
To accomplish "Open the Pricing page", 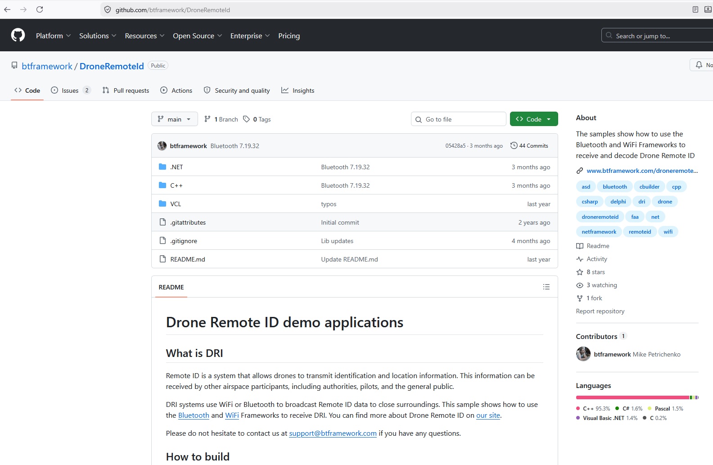I will [x=289, y=36].
